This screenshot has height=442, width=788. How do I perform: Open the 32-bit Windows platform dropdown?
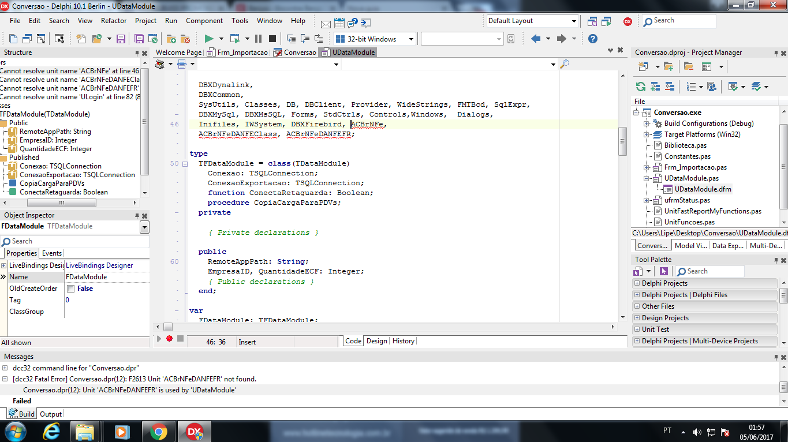[412, 39]
